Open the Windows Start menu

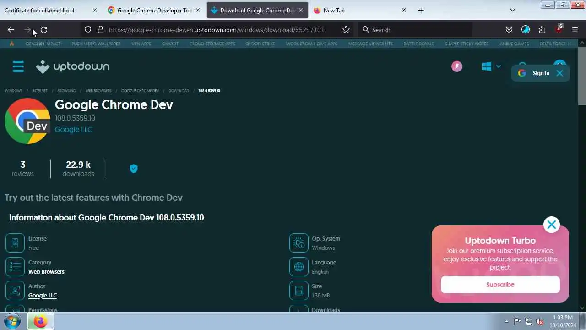click(12, 321)
